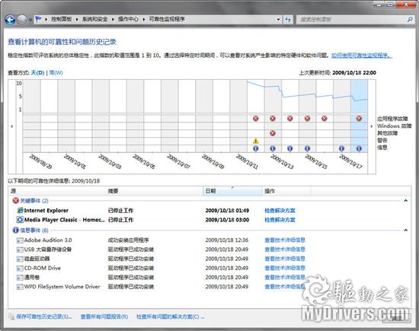The width and height of the screenshot is (419, 331).
Task: Select the 磁盘驱动器 row
Action: tap(209, 259)
